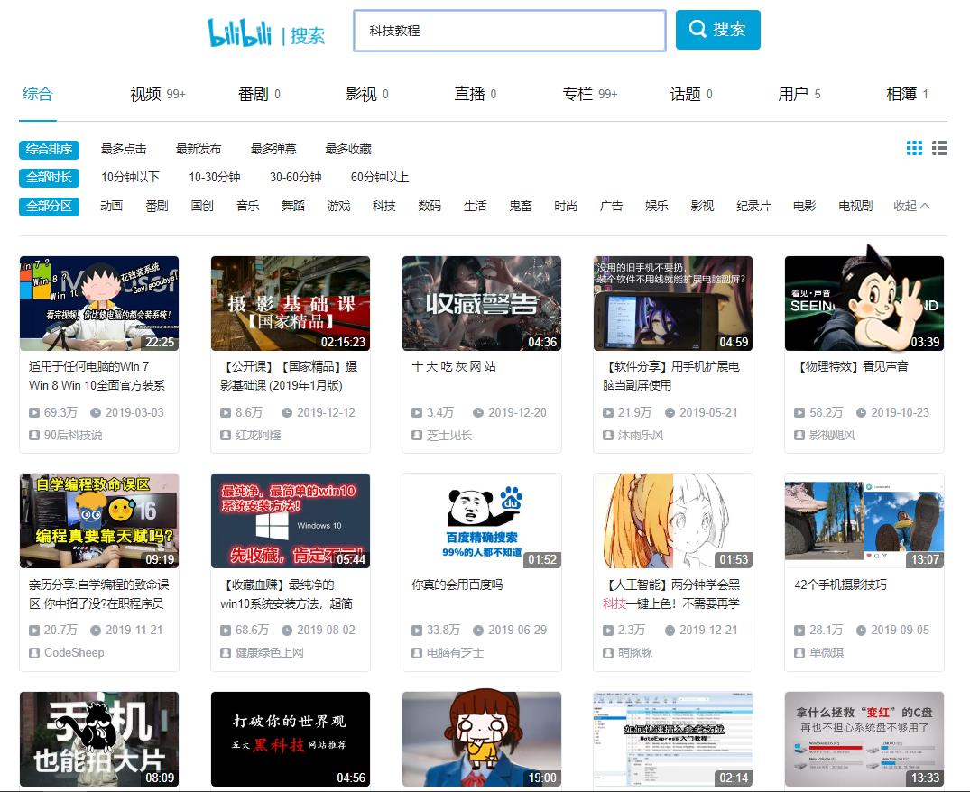The width and height of the screenshot is (970, 792).
Task: Expand the 数码 partition filter
Action: pos(430,206)
